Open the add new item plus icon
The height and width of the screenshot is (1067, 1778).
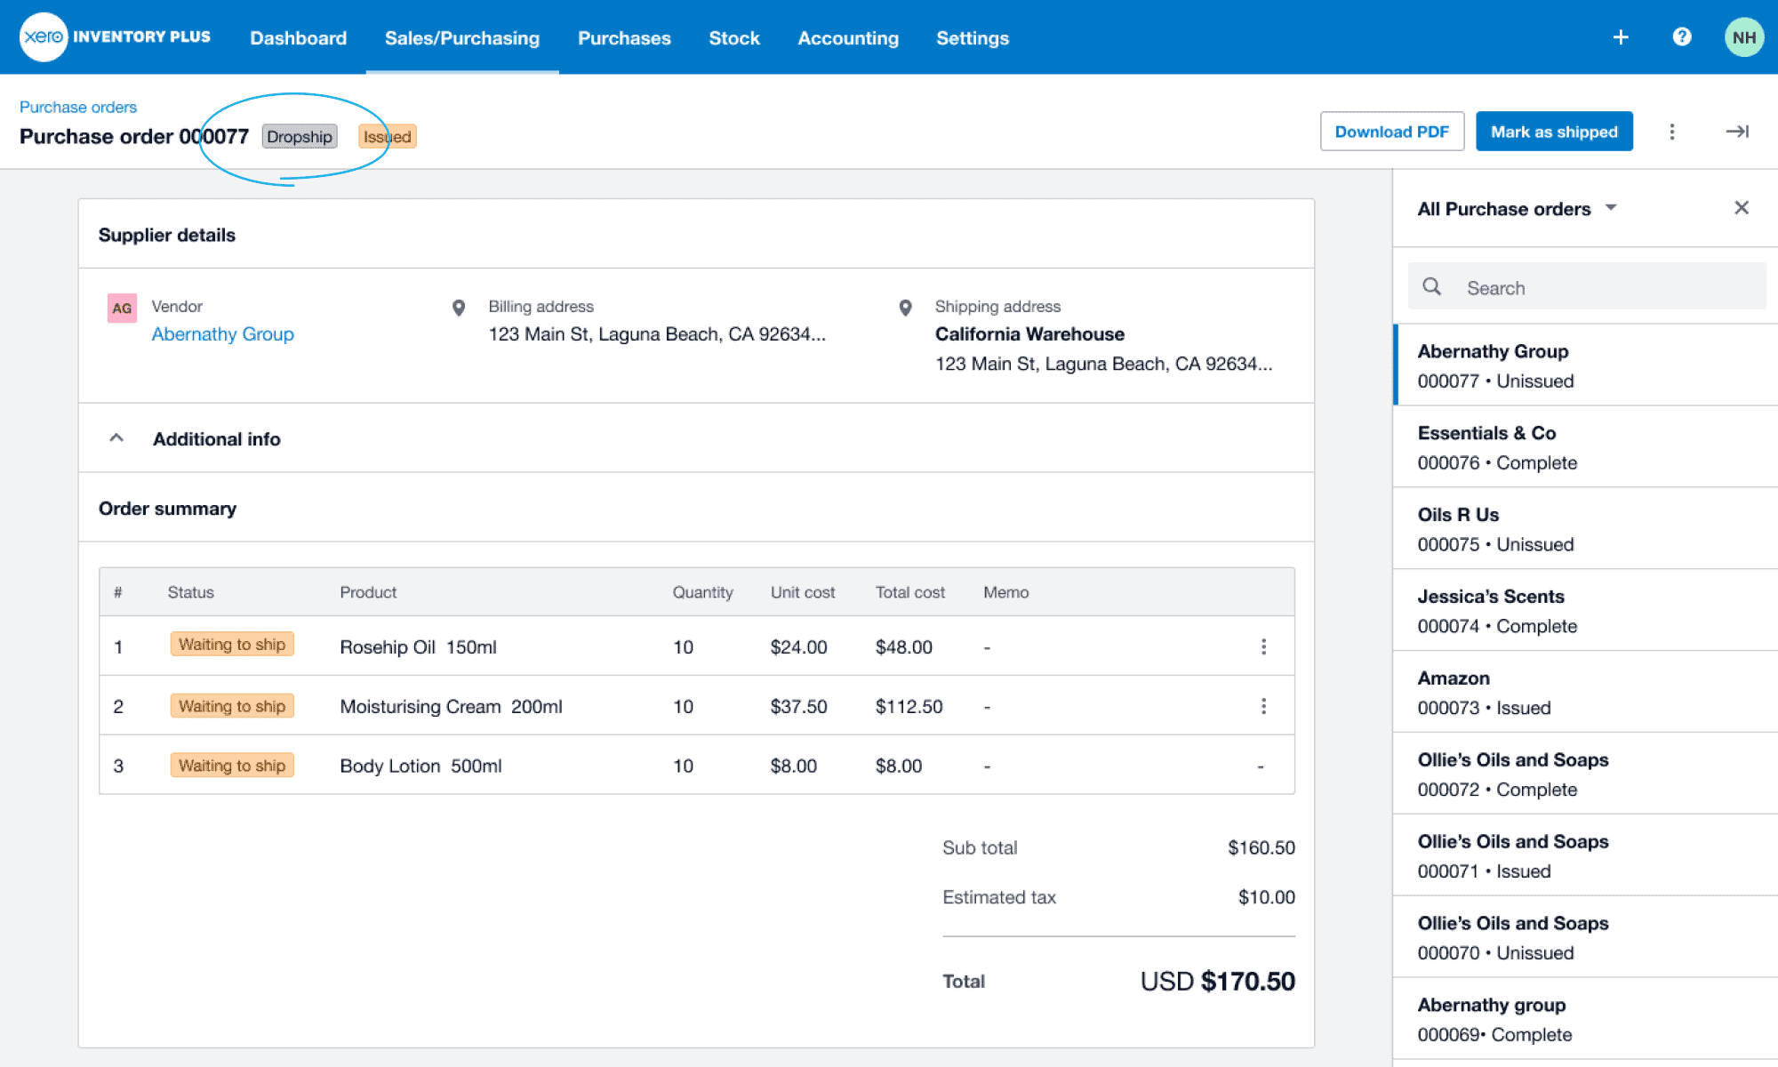(1620, 37)
